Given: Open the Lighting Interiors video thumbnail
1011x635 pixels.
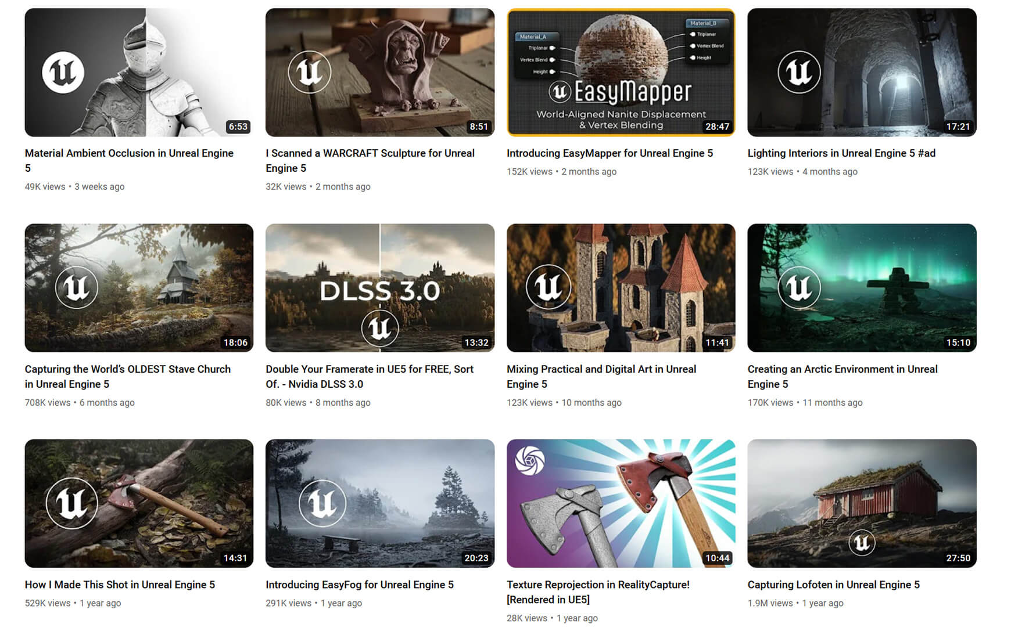Looking at the screenshot, I should (x=862, y=73).
